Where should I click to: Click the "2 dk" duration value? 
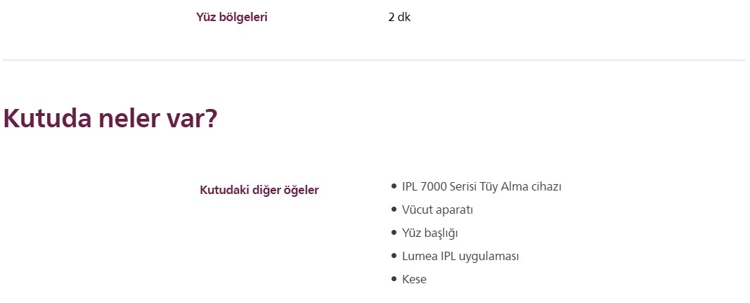click(x=399, y=18)
